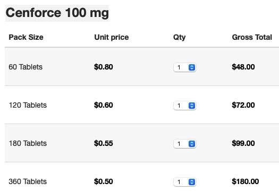
Task: Select the 60 Tablets pack label
Action: click(x=26, y=67)
